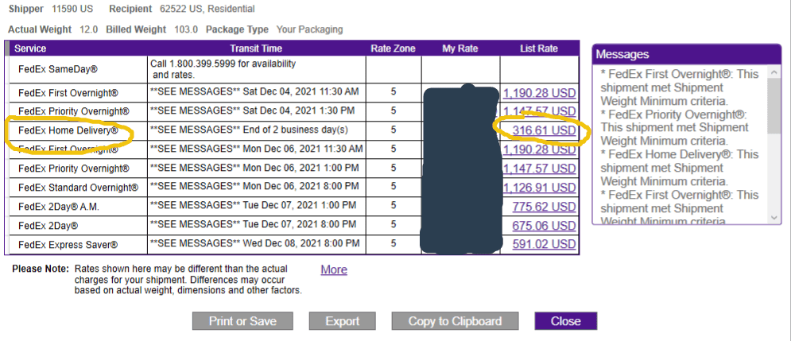
Task: Click the Billed Weight 103.0 value
Action: pyautogui.click(x=186, y=29)
